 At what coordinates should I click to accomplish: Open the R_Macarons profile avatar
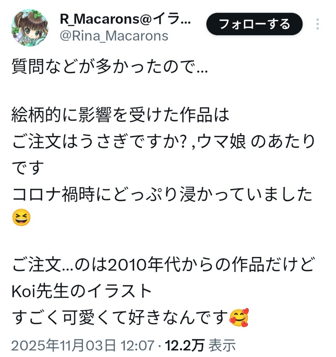click(30, 28)
